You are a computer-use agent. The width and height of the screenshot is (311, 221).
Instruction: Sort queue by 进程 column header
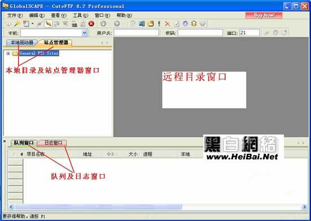tap(147, 154)
